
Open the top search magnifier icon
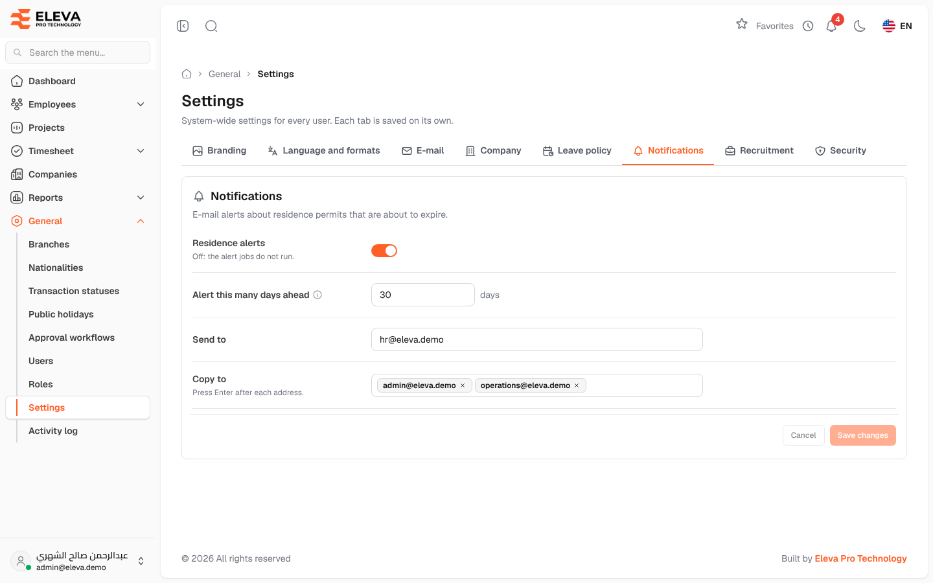pos(211,26)
